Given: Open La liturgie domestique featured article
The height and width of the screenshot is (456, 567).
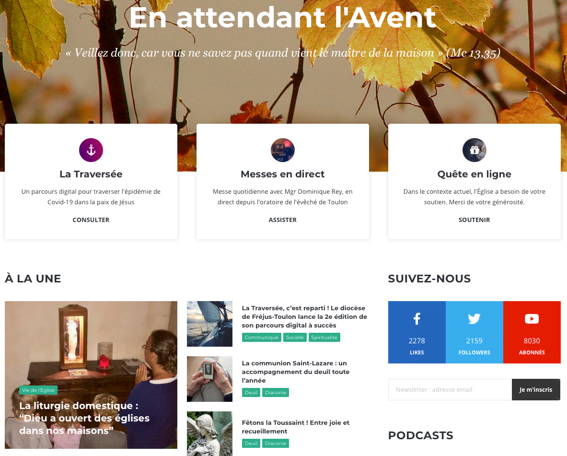Looking at the screenshot, I should (x=84, y=418).
